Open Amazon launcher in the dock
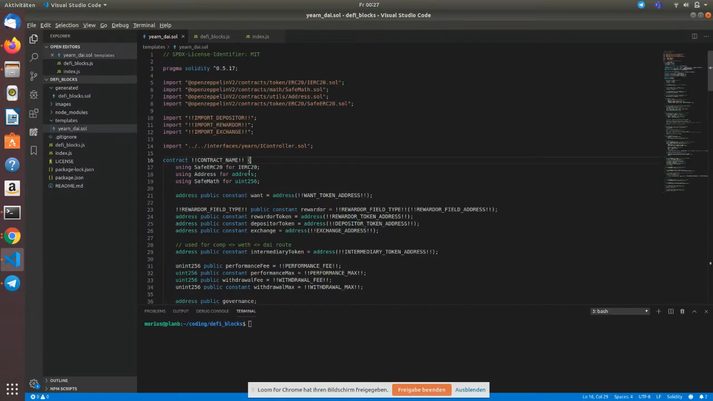Viewport: 713px width, 401px height. [12, 188]
